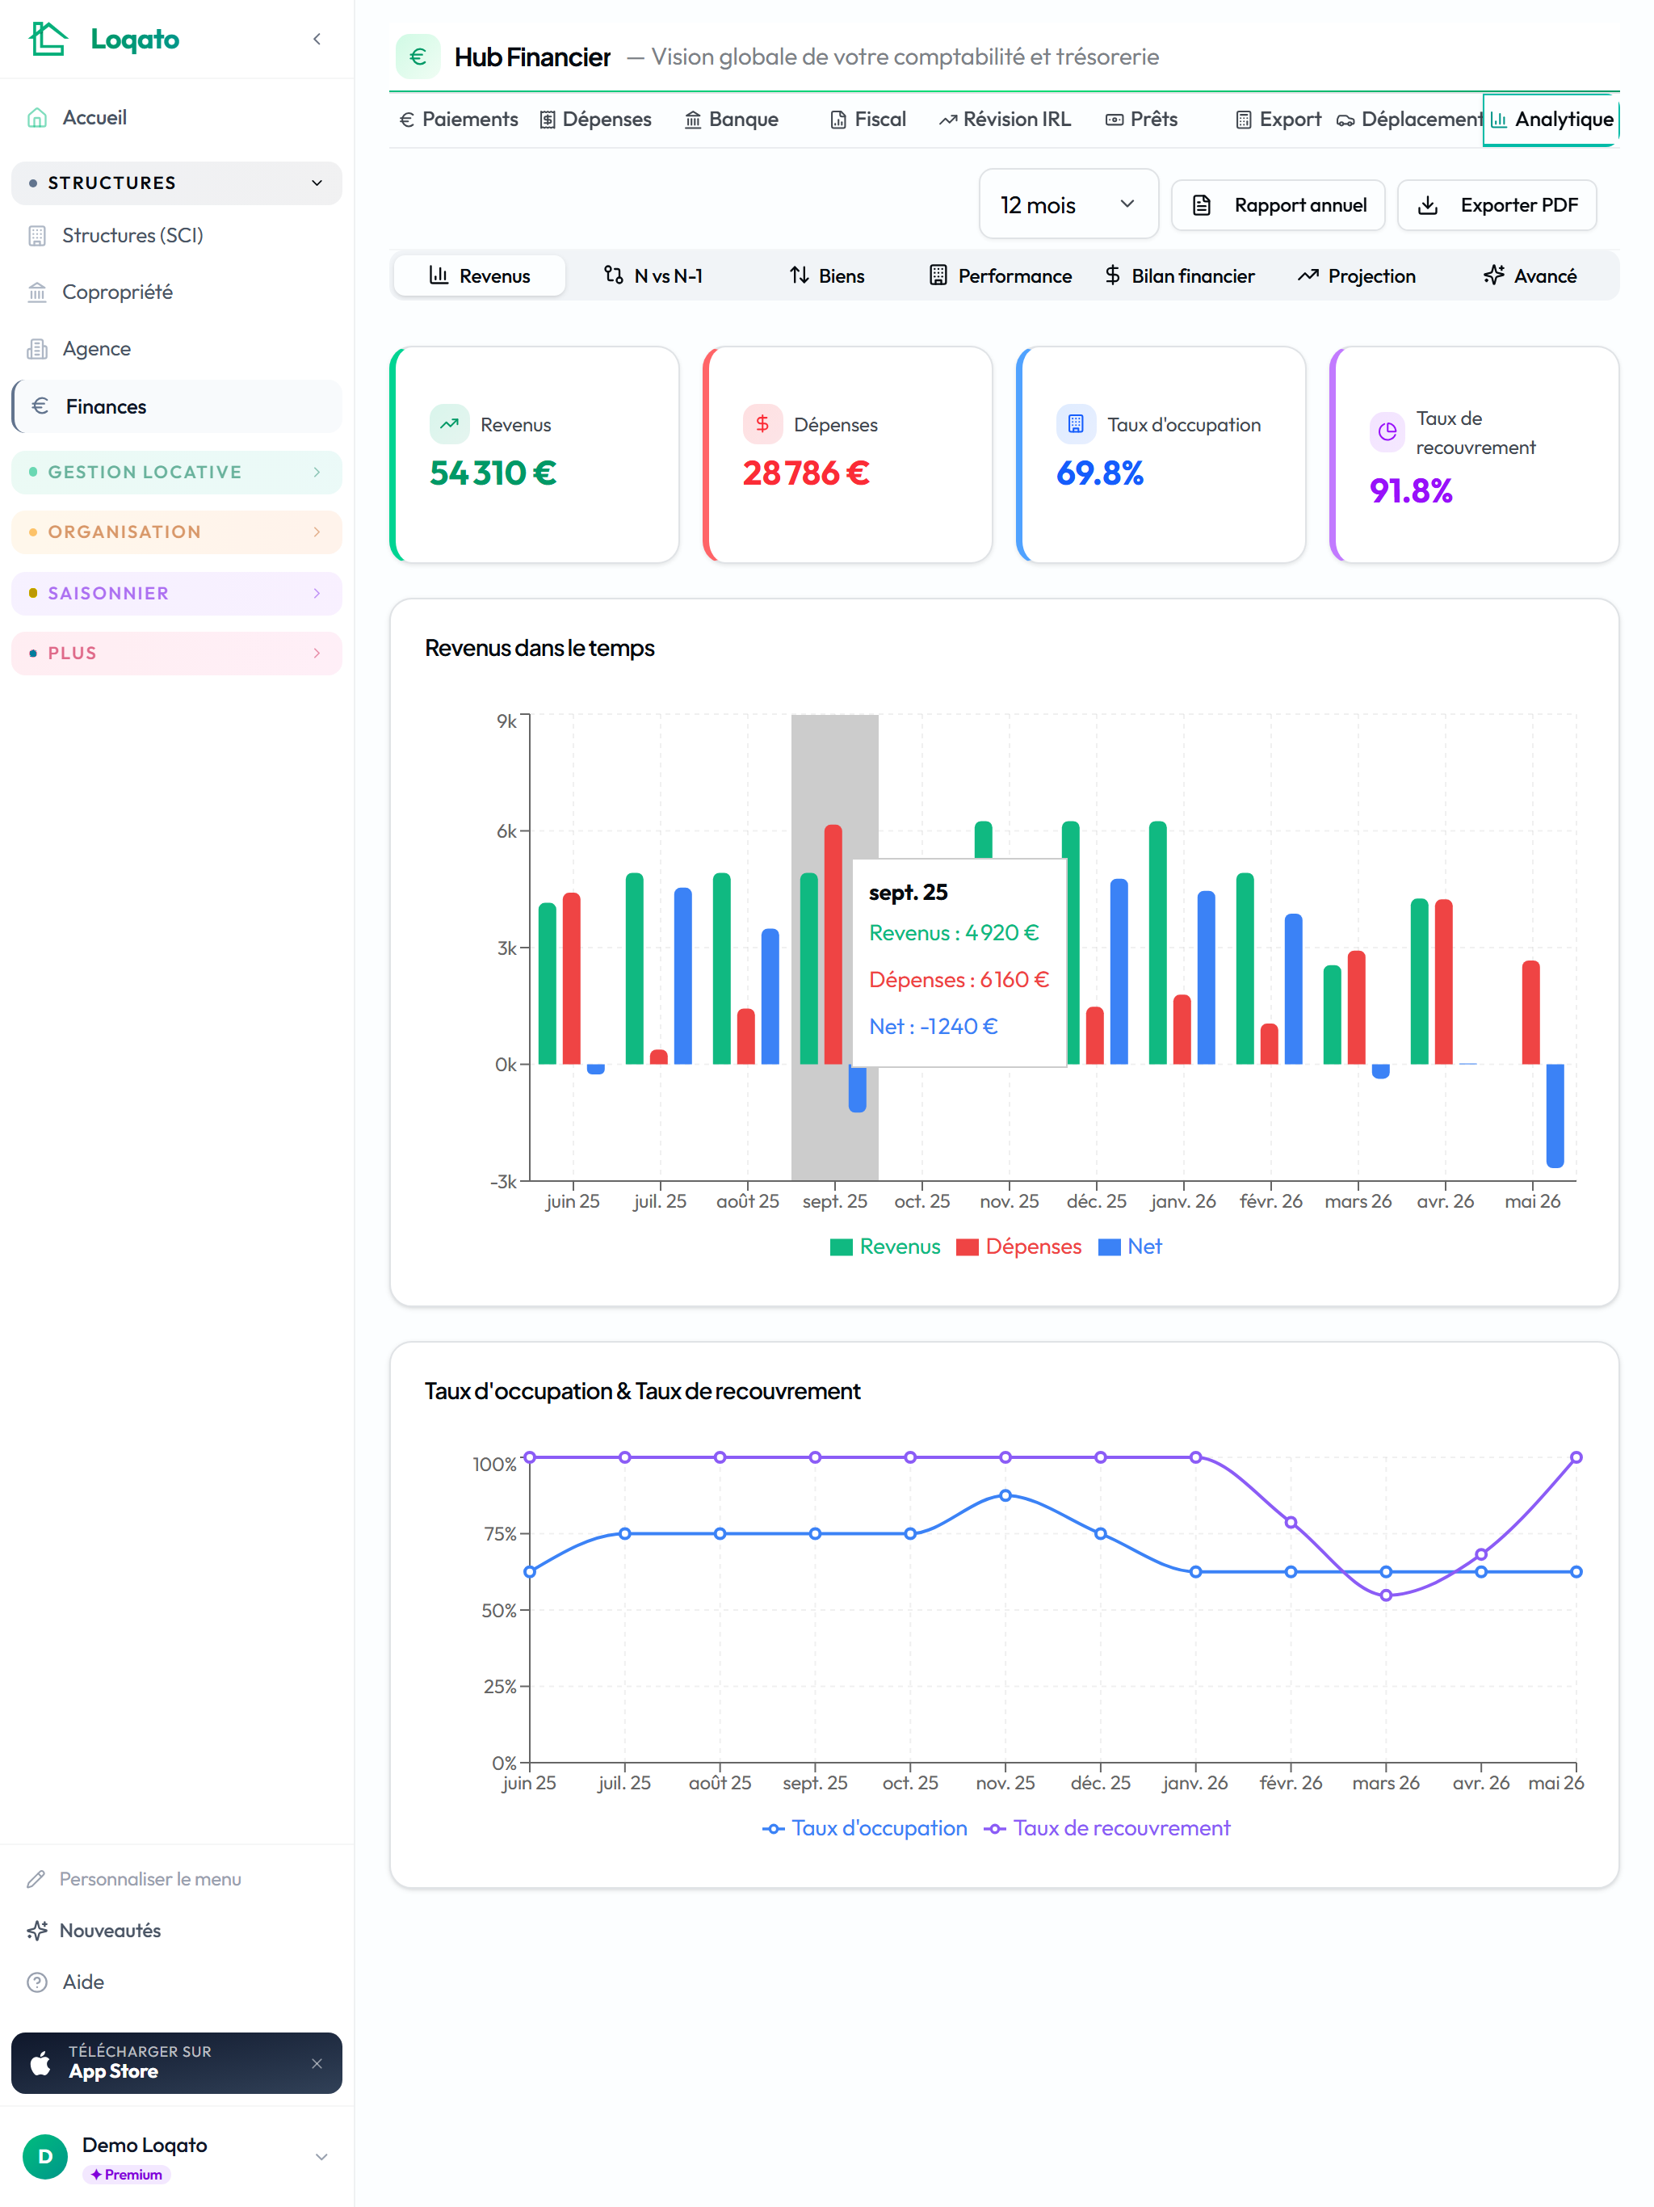Click the Revenus card trend icon
This screenshot has height=2207, width=1654.
tap(449, 424)
